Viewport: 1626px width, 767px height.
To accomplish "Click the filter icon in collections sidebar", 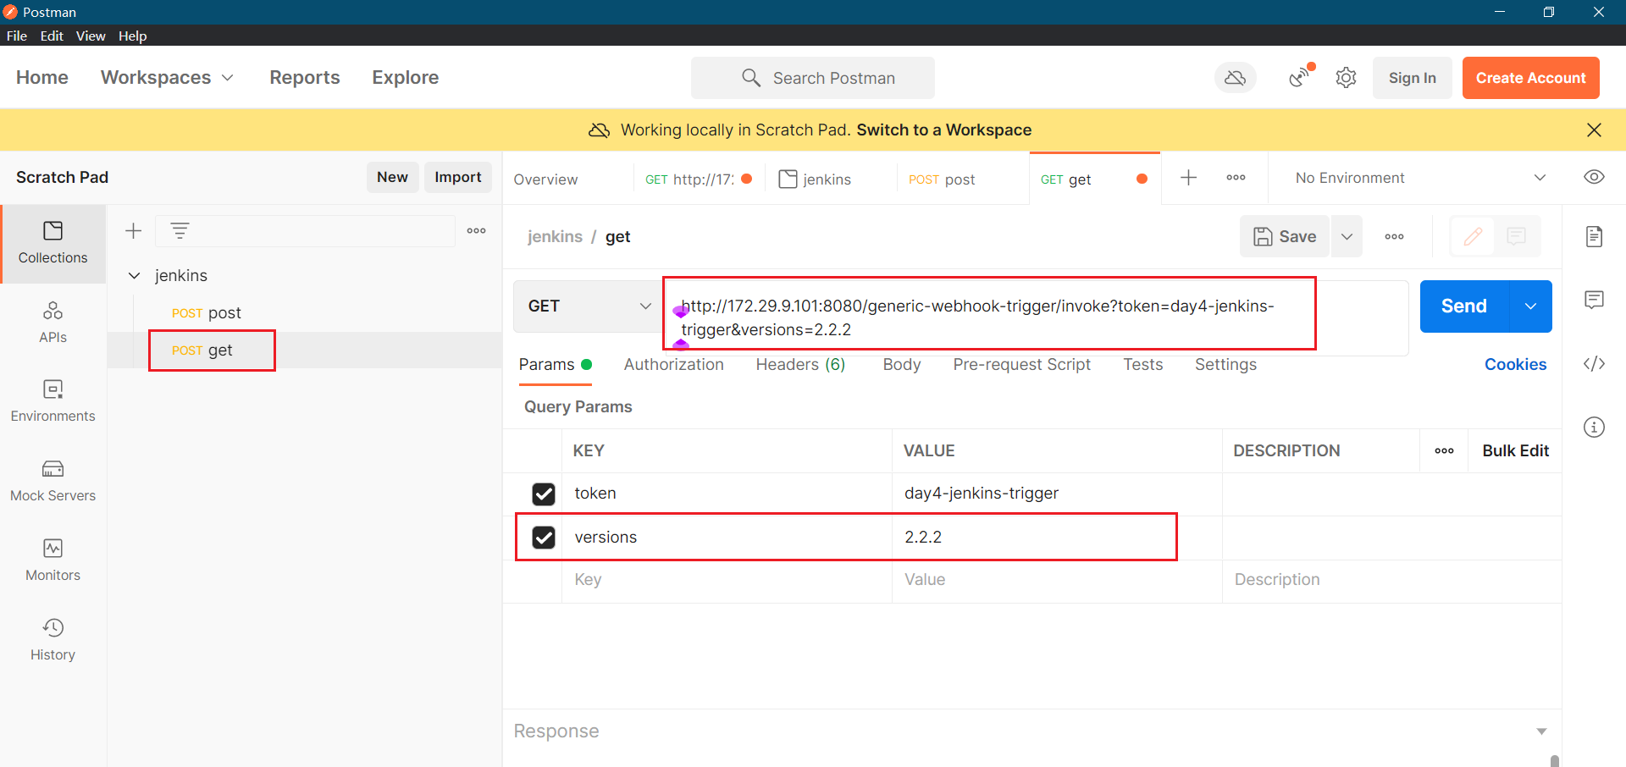I will pos(180,230).
